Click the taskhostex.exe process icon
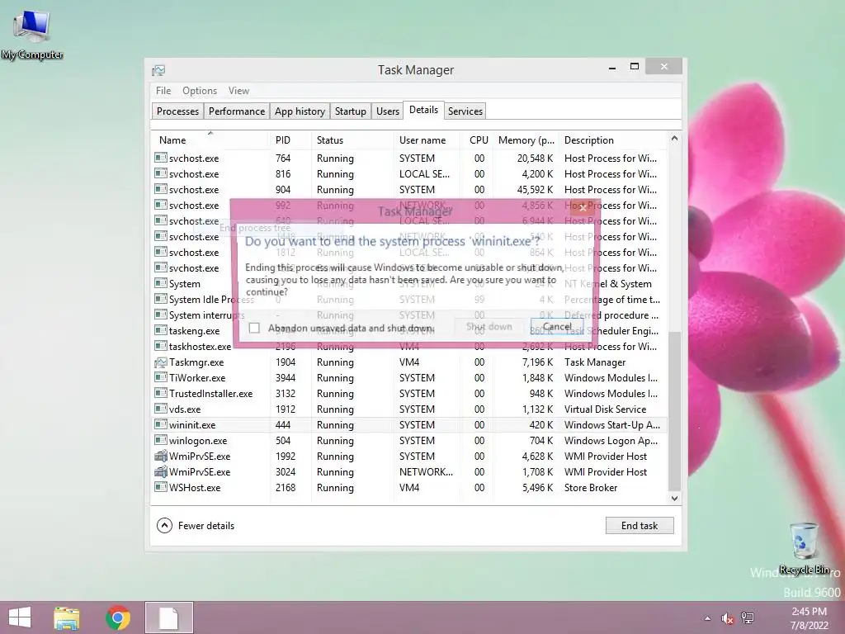The width and height of the screenshot is (845, 634). (x=160, y=346)
